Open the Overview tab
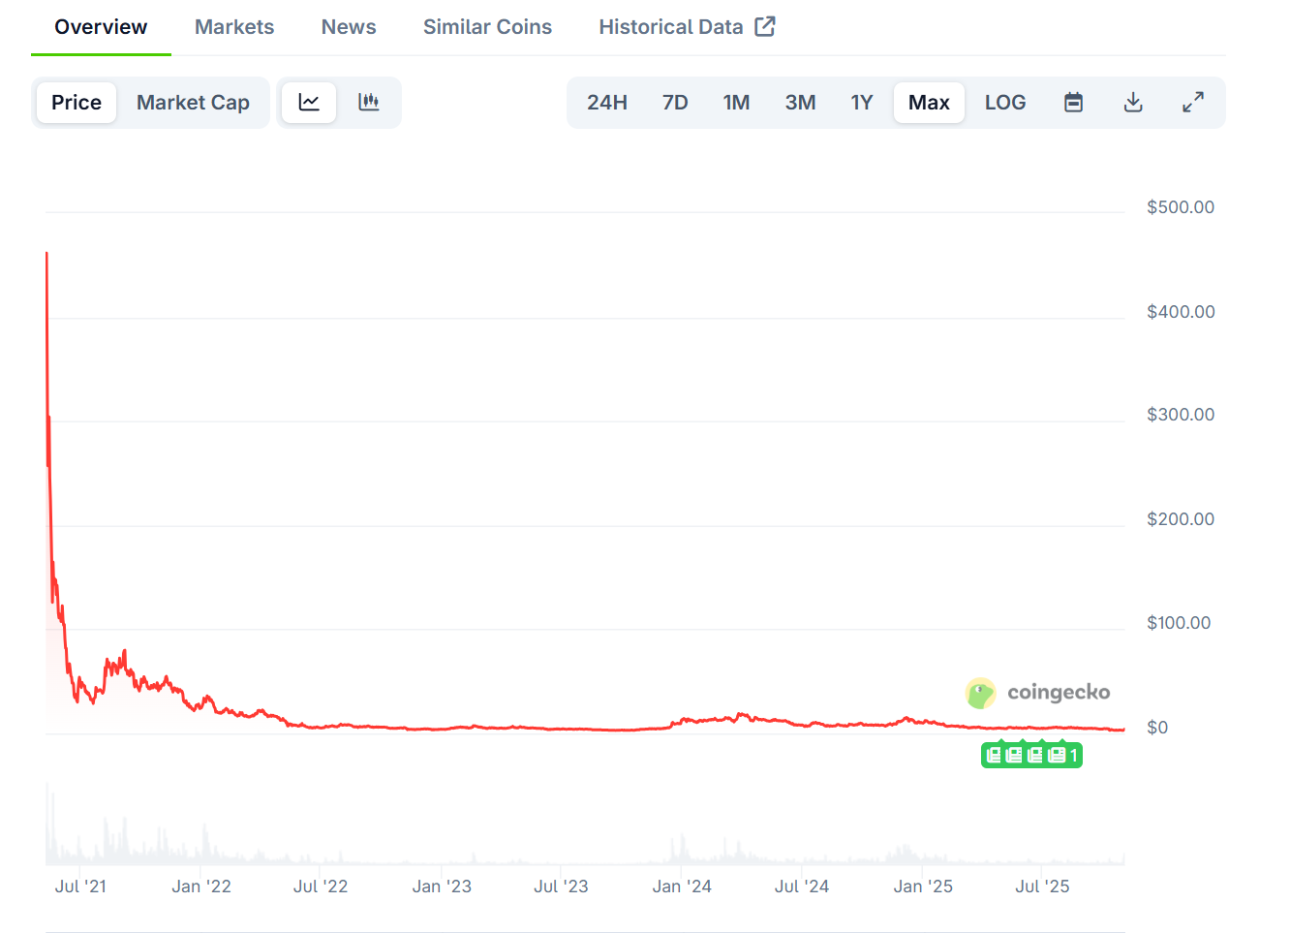This screenshot has height=933, width=1290. (101, 27)
